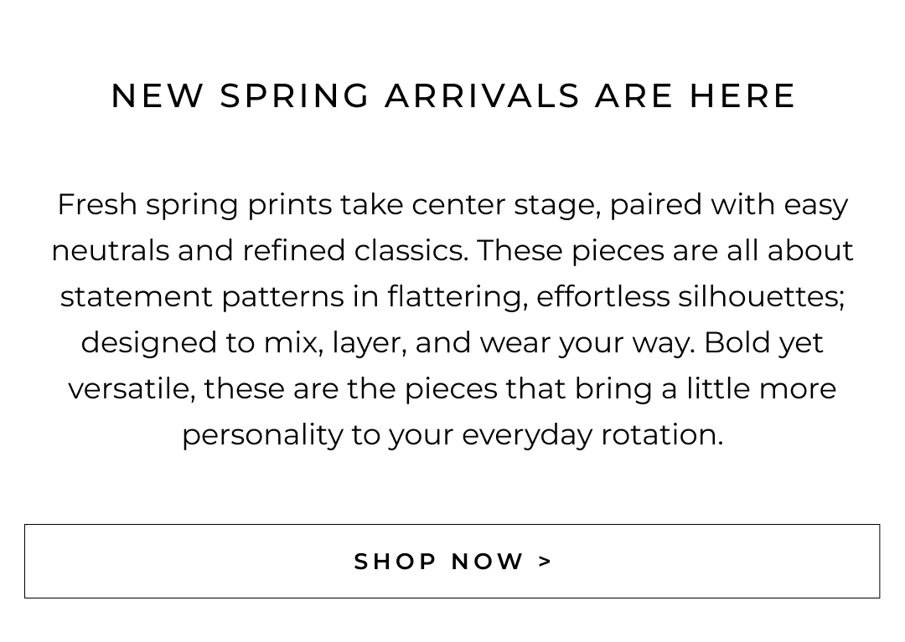Image resolution: width=905 pixels, height=642 pixels.
Task: Click the words "effortless silhouettes"
Action: [x=689, y=297]
